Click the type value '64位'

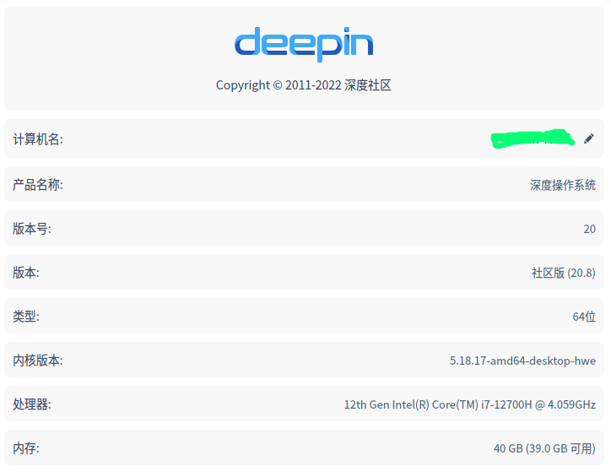tap(584, 317)
